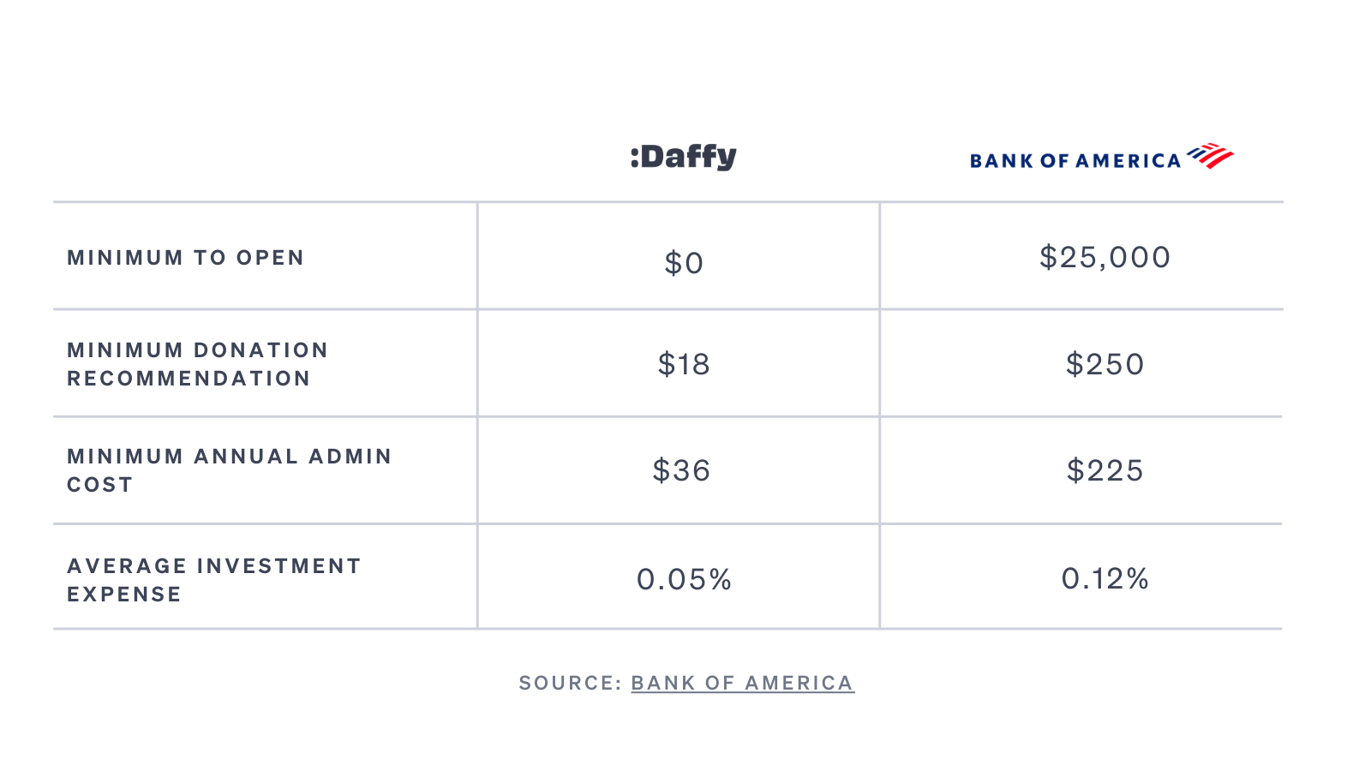Select the $225 admin cost value
The width and height of the screenshot is (1371, 771).
click(x=1105, y=470)
